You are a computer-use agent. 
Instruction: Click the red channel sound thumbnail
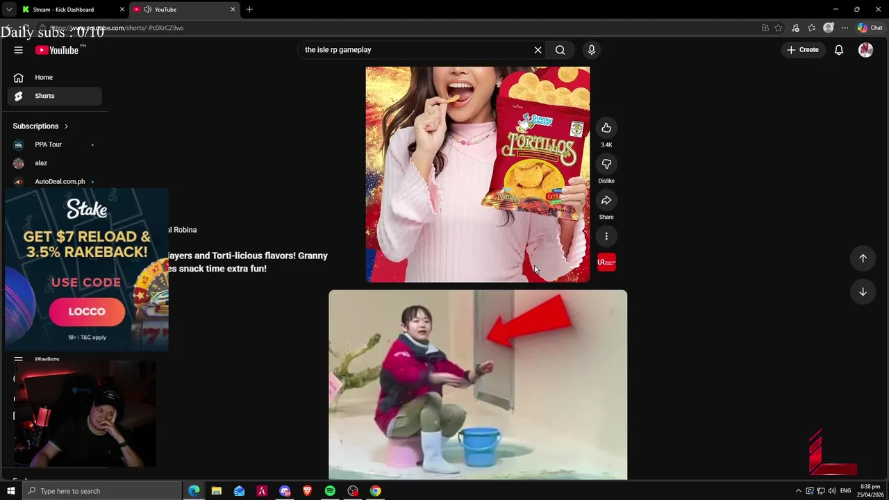pyautogui.click(x=606, y=262)
